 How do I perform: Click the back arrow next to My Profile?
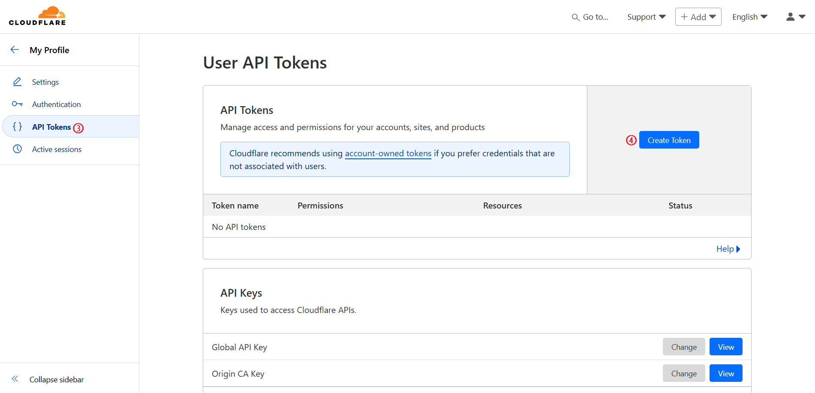(x=15, y=50)
